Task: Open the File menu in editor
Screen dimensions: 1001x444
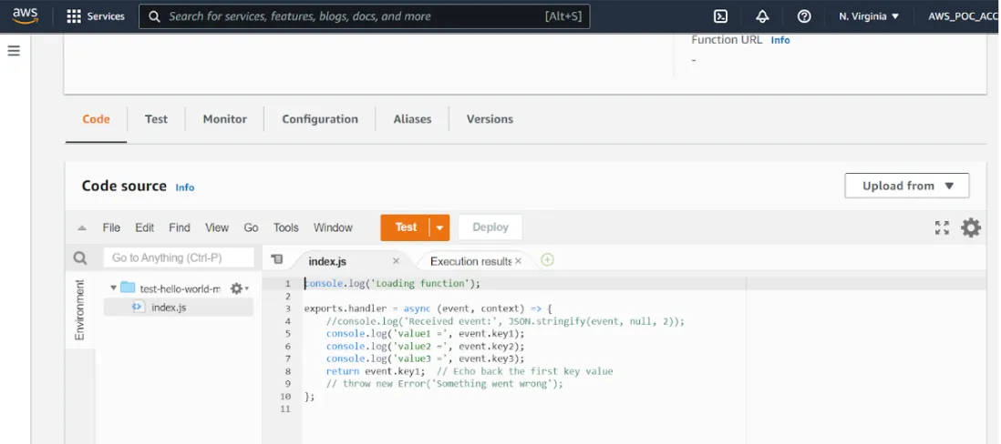Action: pyautogui.click(x=111, y=227)
